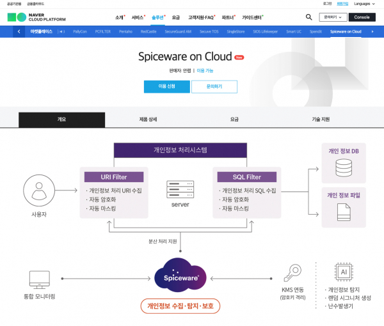Open the 서비스 navigation menu
The image size is (384, 326).
(x=138, y=17)
